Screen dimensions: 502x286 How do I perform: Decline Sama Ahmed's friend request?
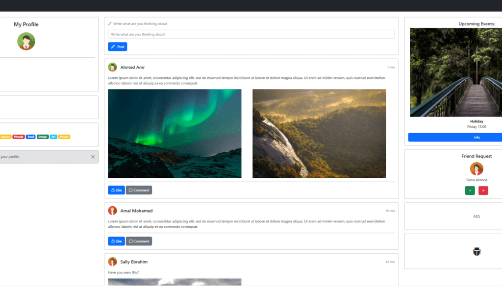(x=483, y=191)
